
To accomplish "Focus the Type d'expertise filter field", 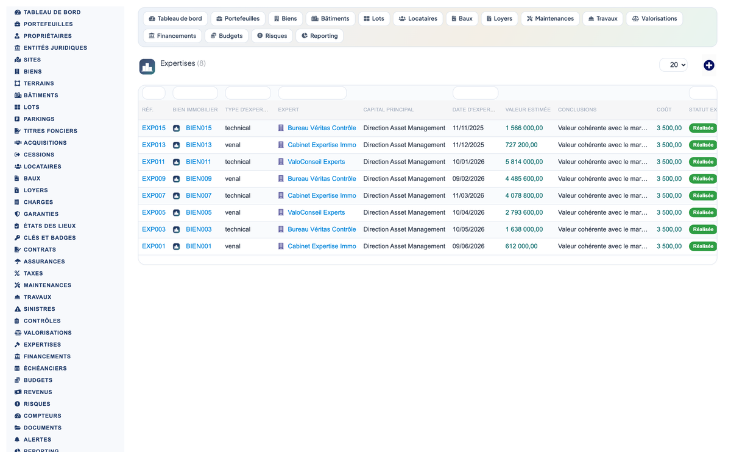I will (248, 93).
